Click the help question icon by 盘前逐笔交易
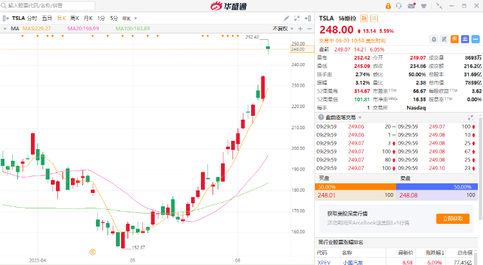Screen dimensions: 483x265 (x=321, y=117)
